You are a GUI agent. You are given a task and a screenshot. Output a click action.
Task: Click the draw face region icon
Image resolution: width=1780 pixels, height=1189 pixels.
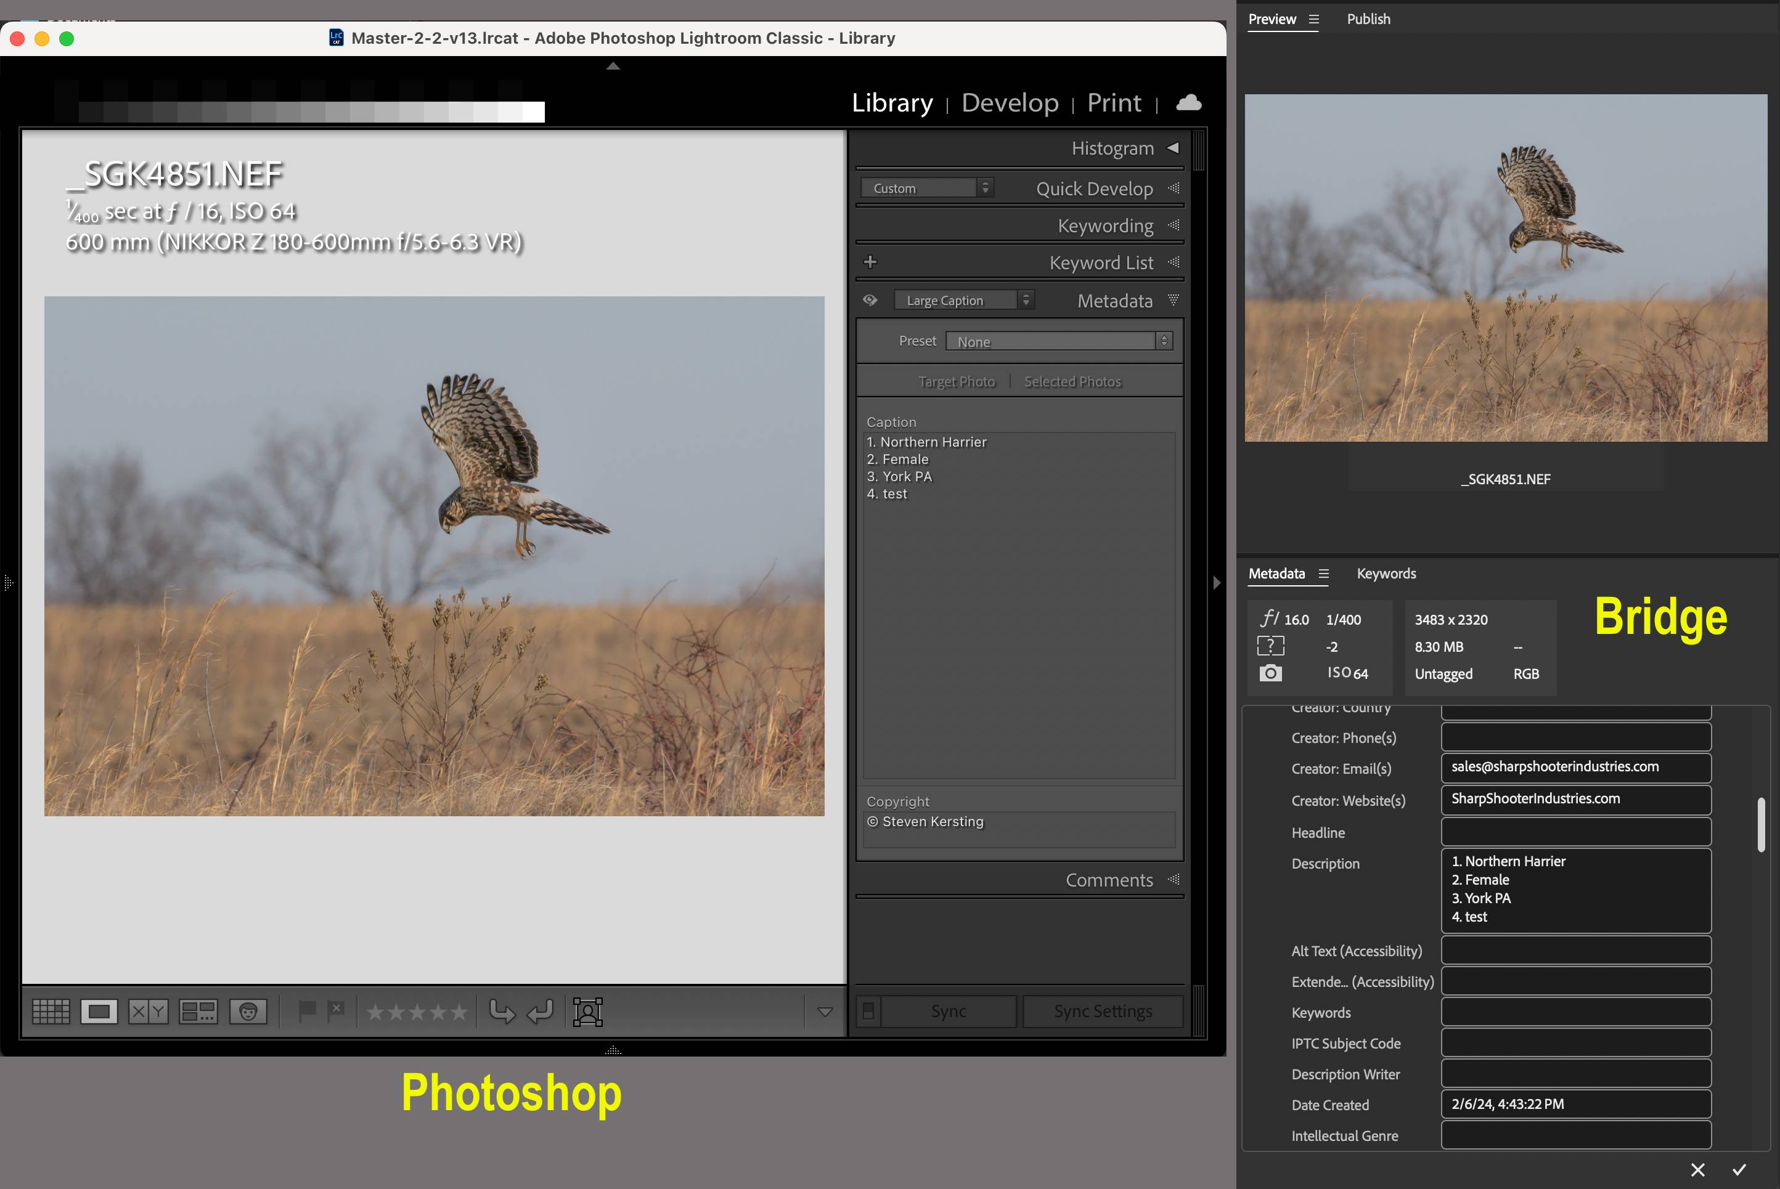click(x=588, y=1012)
